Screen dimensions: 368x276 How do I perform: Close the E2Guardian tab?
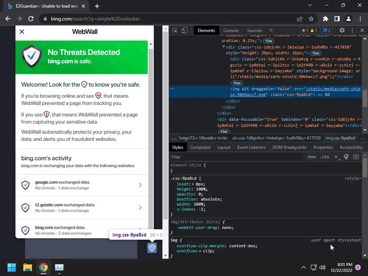point(83,6)
